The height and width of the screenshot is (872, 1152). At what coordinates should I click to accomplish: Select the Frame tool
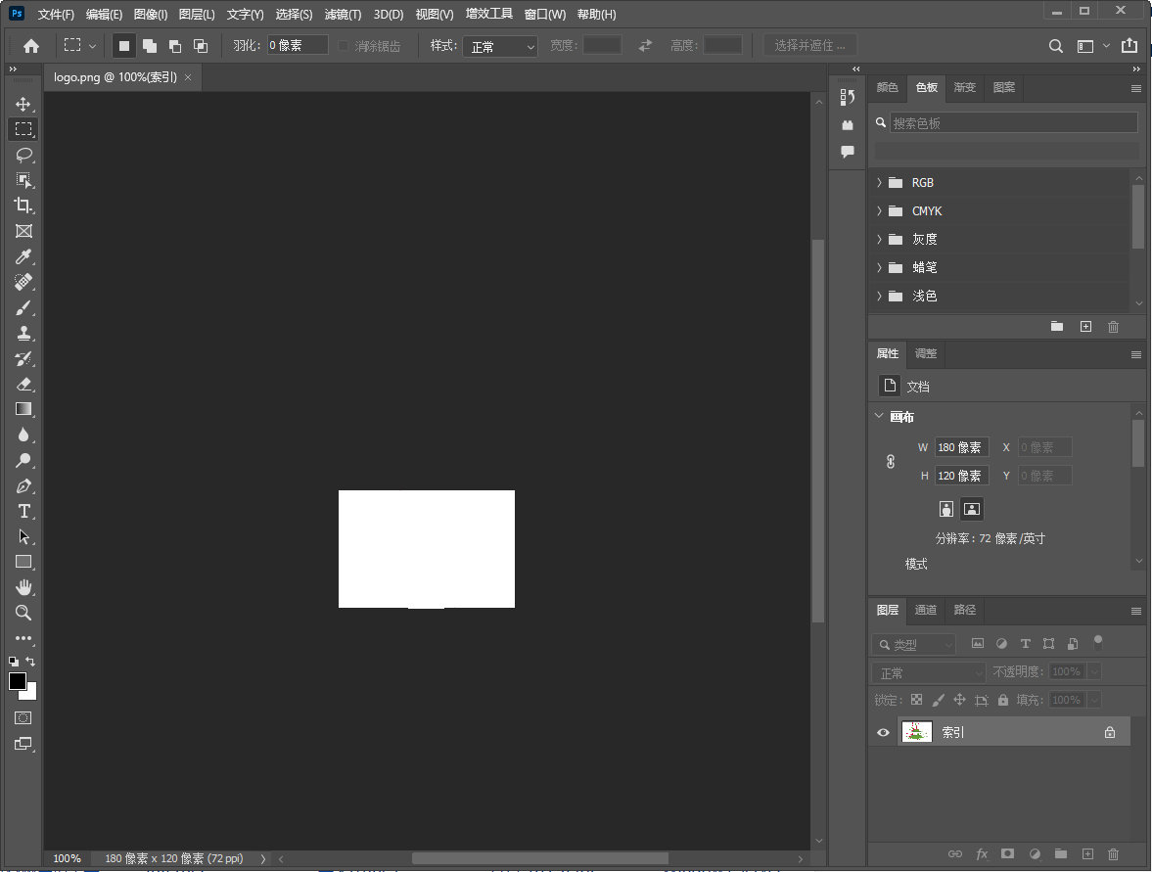click(23, 231)
